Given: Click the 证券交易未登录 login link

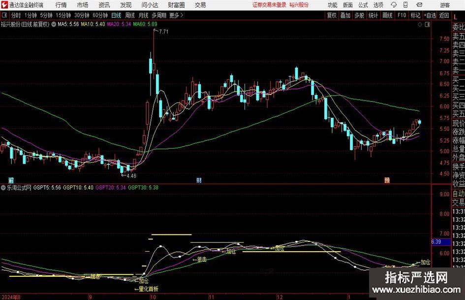Looking at the screenshot, I should [269, 5].
